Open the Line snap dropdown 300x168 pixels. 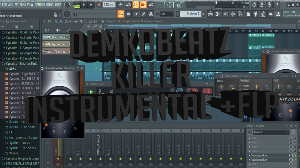167,14
